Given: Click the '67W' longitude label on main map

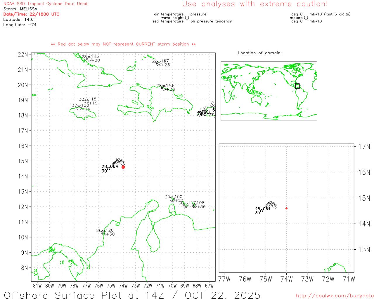Looking at the screenshot, I should click(209, 286).
